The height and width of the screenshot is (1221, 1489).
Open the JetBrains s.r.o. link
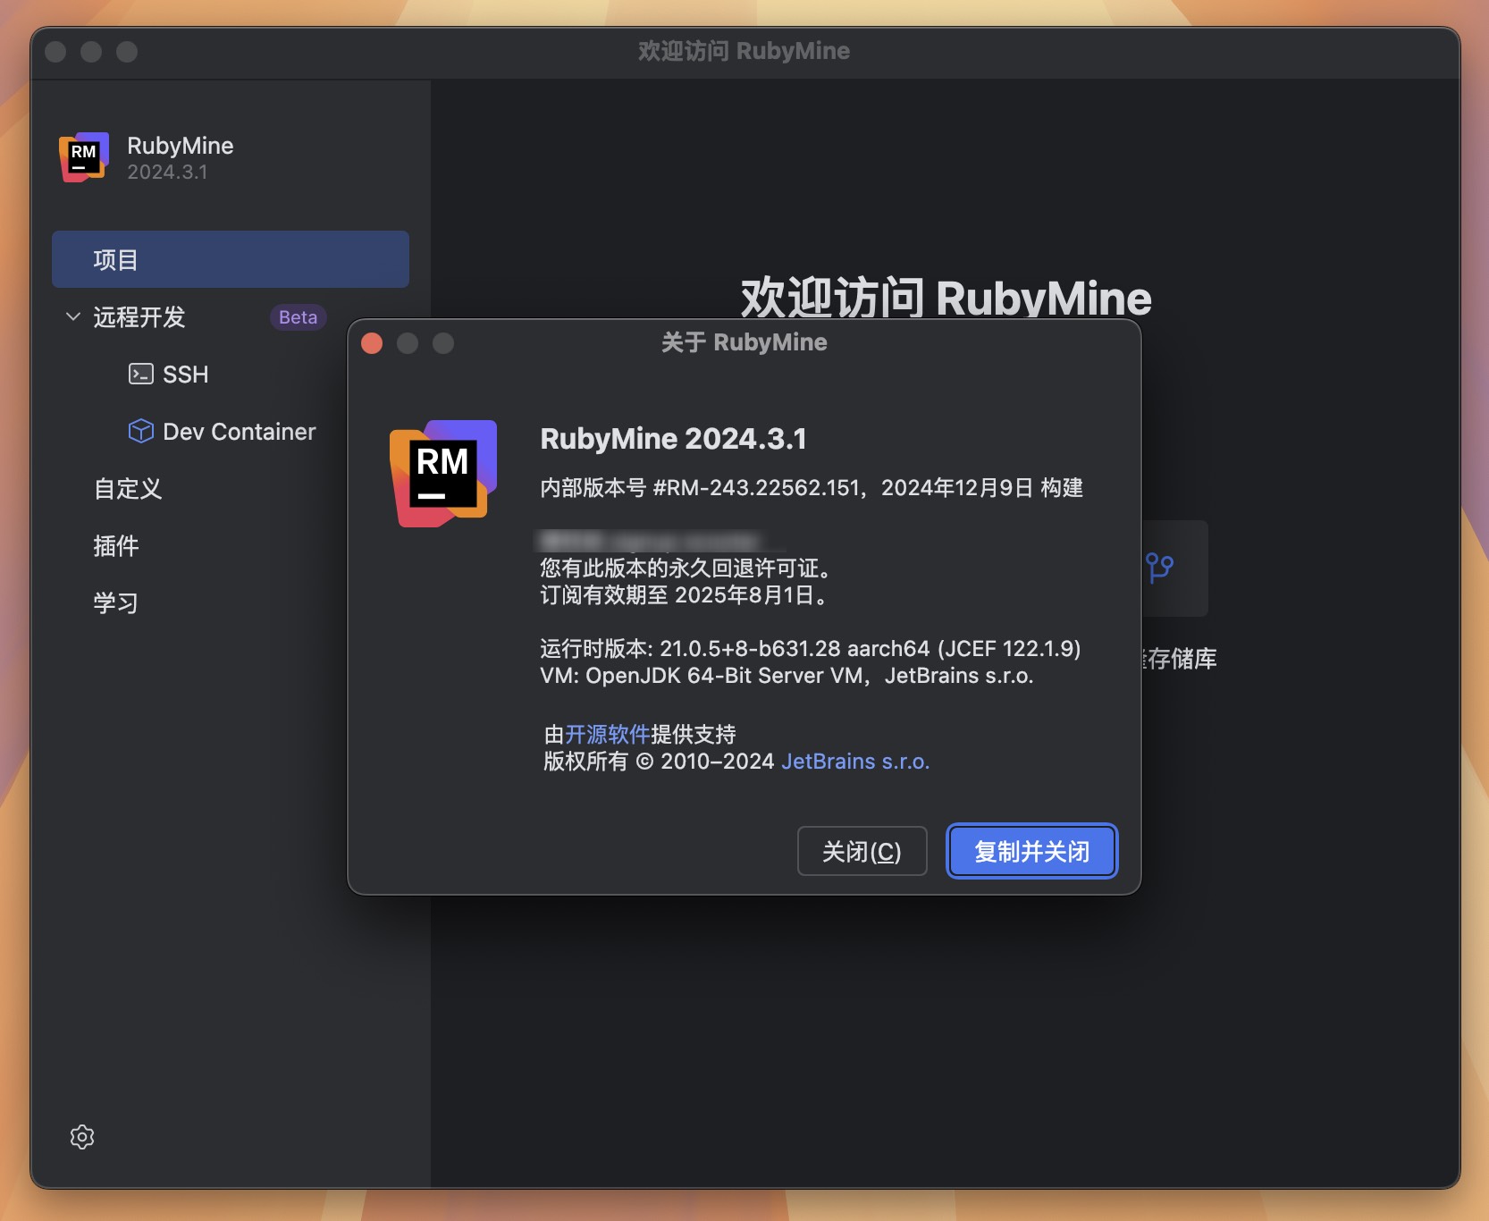point(855,762)
